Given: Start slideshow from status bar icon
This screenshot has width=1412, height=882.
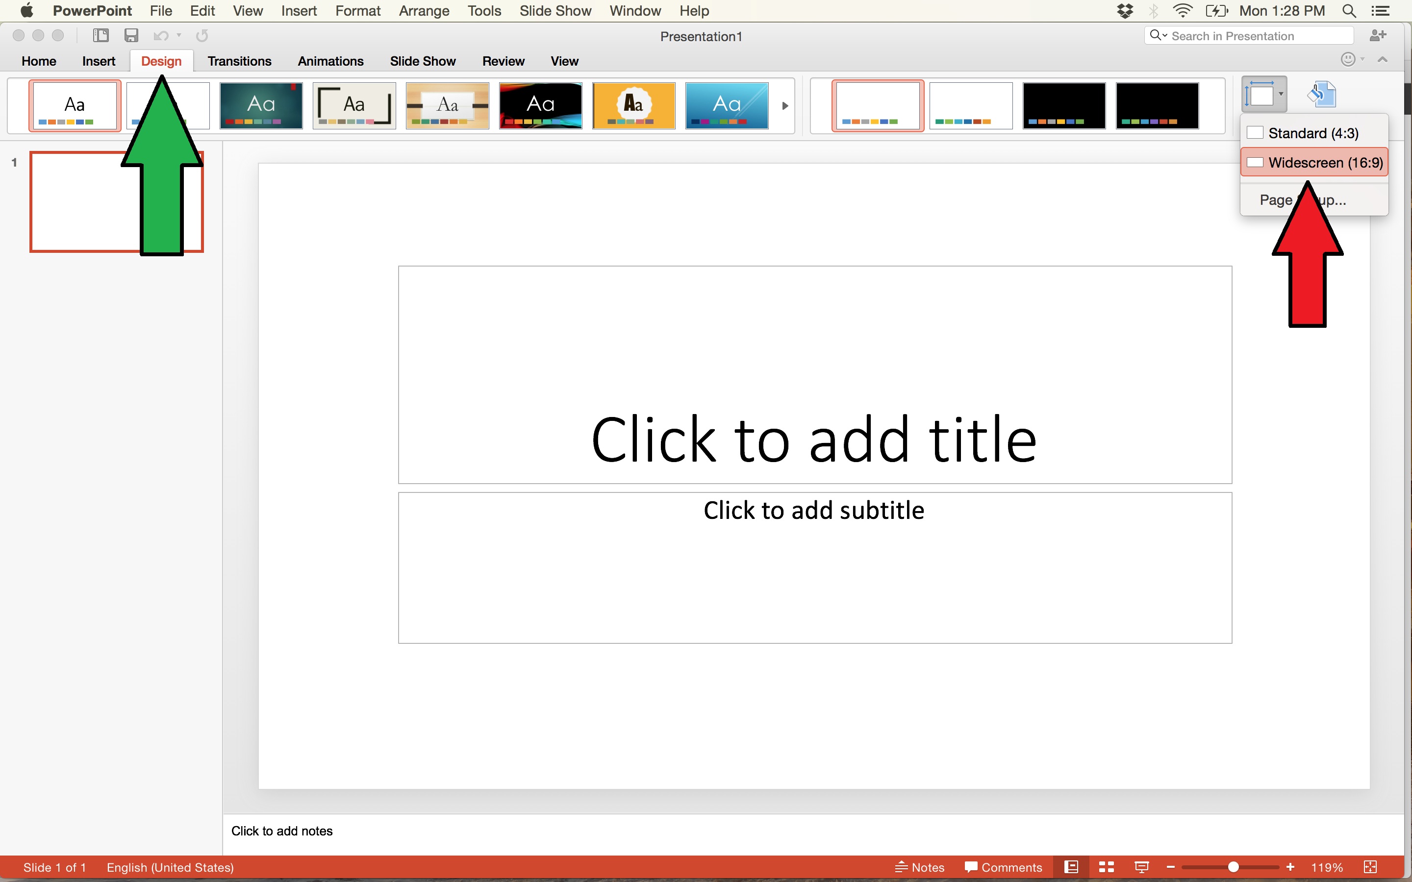Looking at the screenshot, I should [x=1141, y=867].
